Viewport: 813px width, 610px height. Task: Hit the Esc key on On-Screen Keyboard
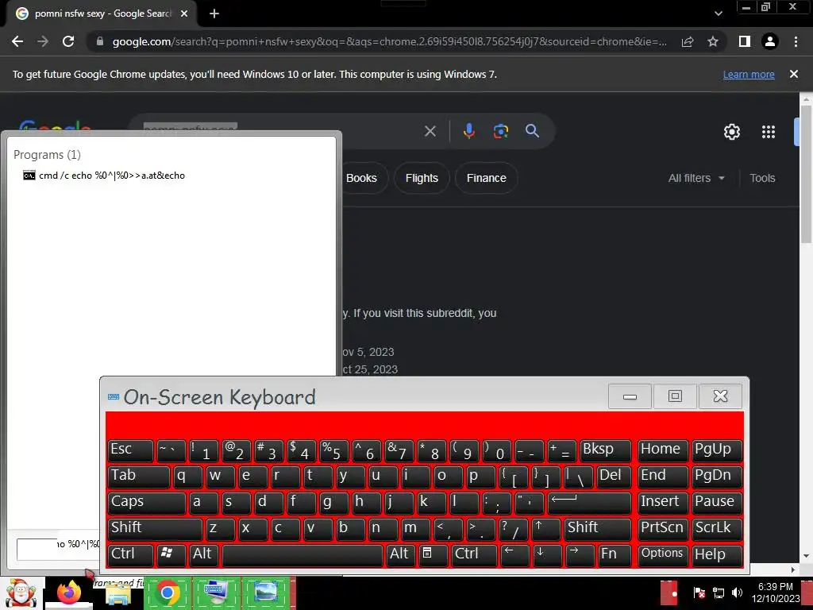[130, 450]
